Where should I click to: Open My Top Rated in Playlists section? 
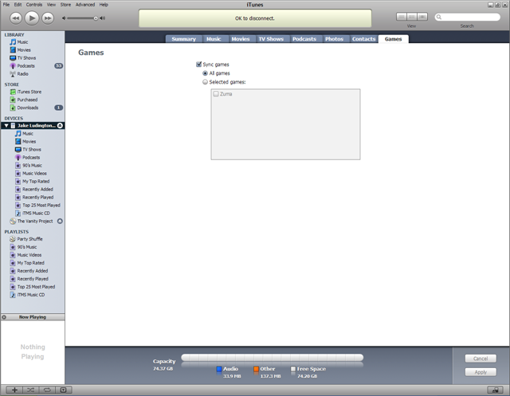coord(33,263)
